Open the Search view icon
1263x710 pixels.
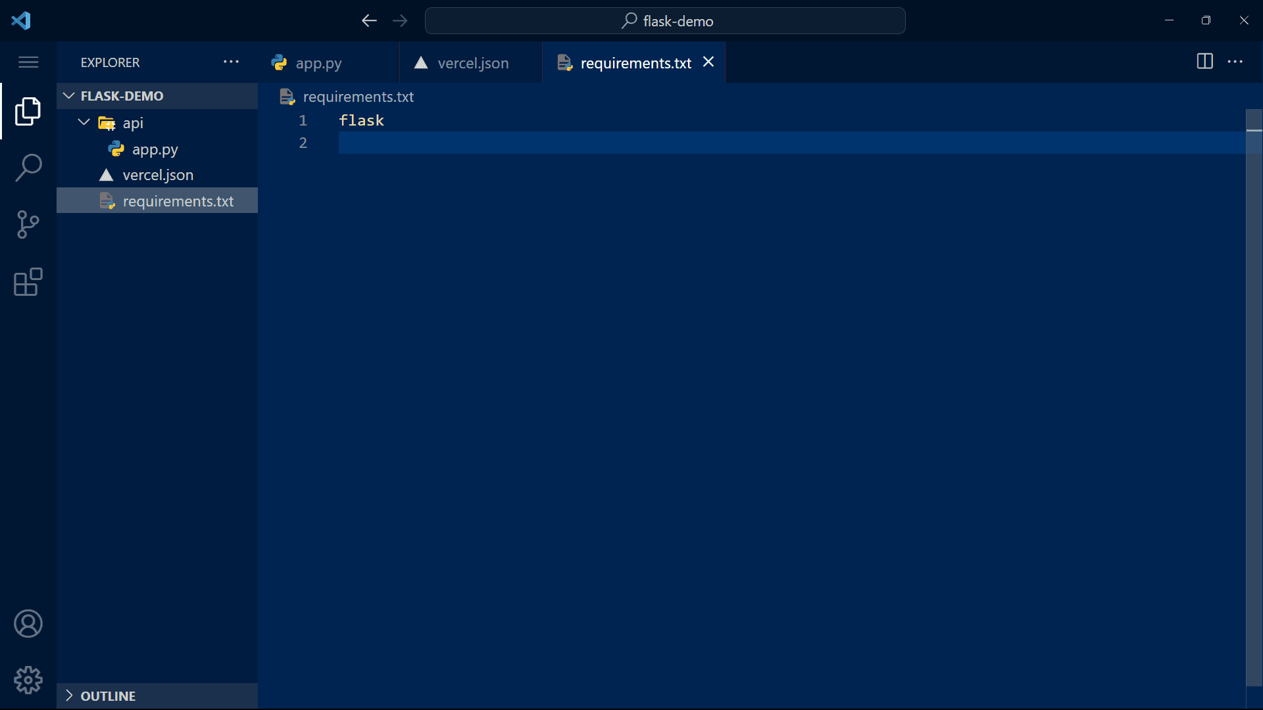click(28, 168)
